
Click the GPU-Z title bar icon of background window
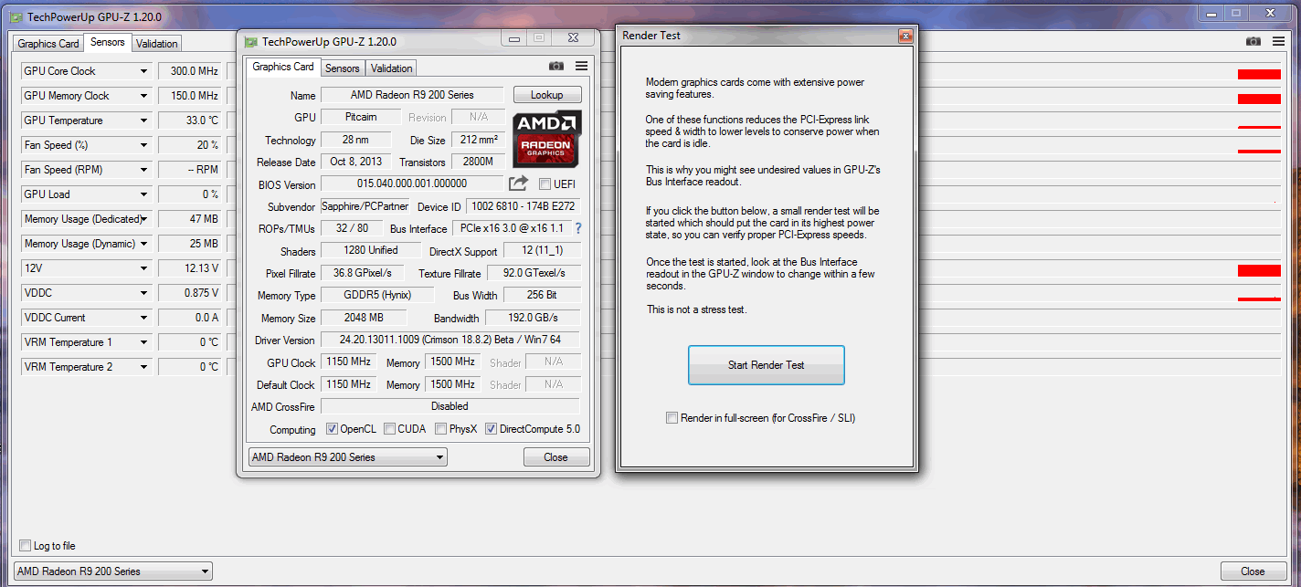[16, 16]
